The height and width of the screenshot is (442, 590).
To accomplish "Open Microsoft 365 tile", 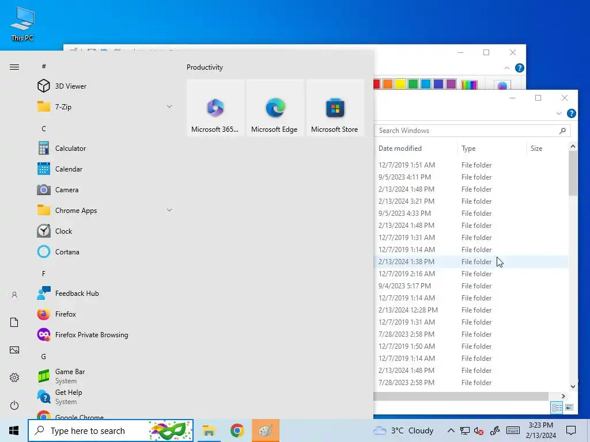I will pyautogui.click(x=215, y=108).
